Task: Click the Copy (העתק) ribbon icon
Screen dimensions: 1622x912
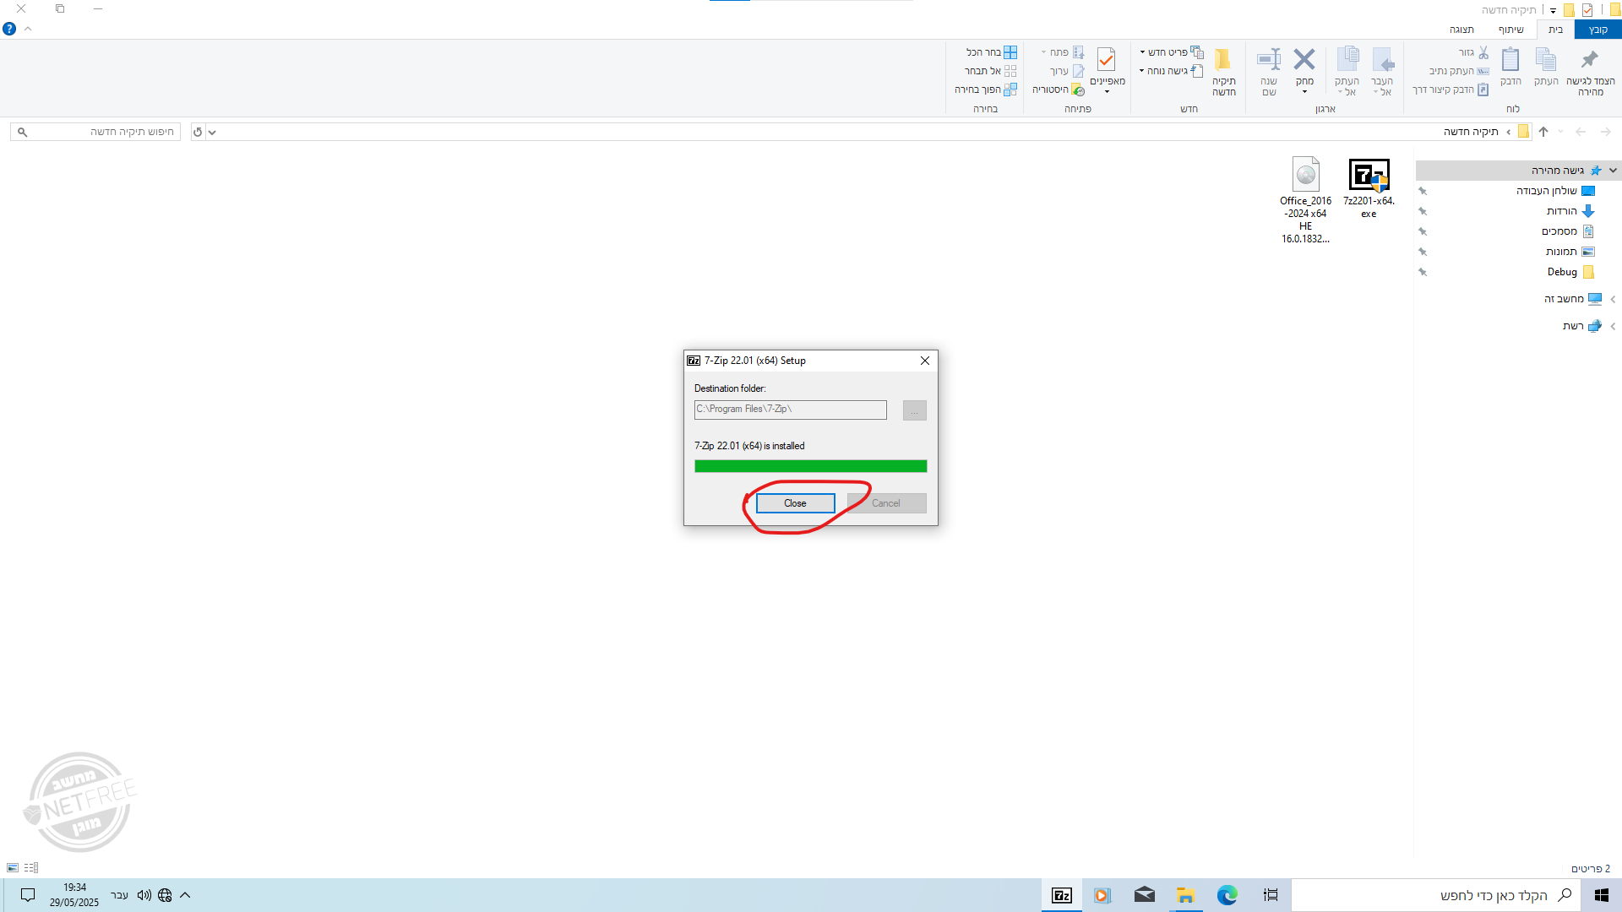Action: tap(1546, 68)
